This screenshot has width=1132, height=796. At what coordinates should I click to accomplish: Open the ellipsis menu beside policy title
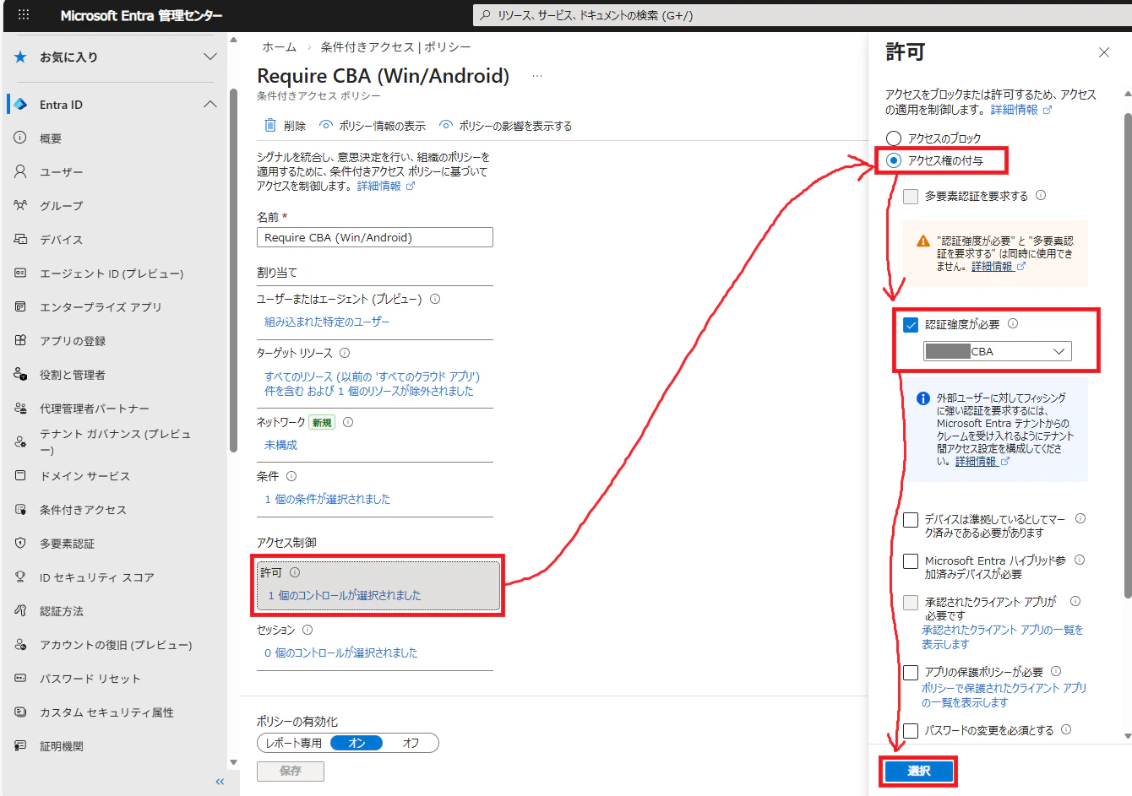[537, 76]
